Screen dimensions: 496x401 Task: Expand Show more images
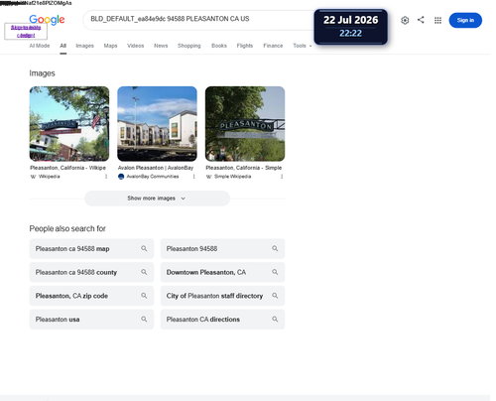click(157, 199)
